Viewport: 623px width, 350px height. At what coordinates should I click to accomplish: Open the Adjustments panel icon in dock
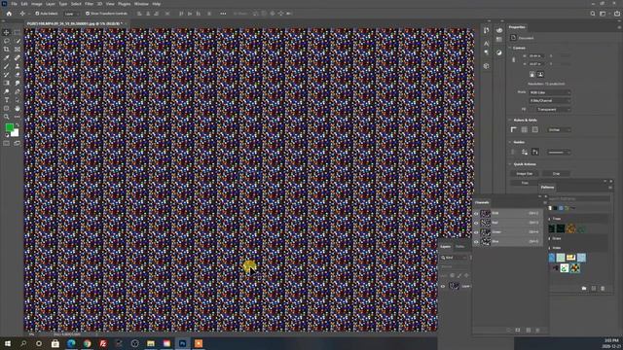[x=499, y=52]
